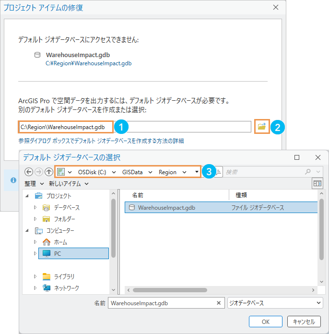
Task: Collapse the コンピューター tree node
Action: click(27, 230)
